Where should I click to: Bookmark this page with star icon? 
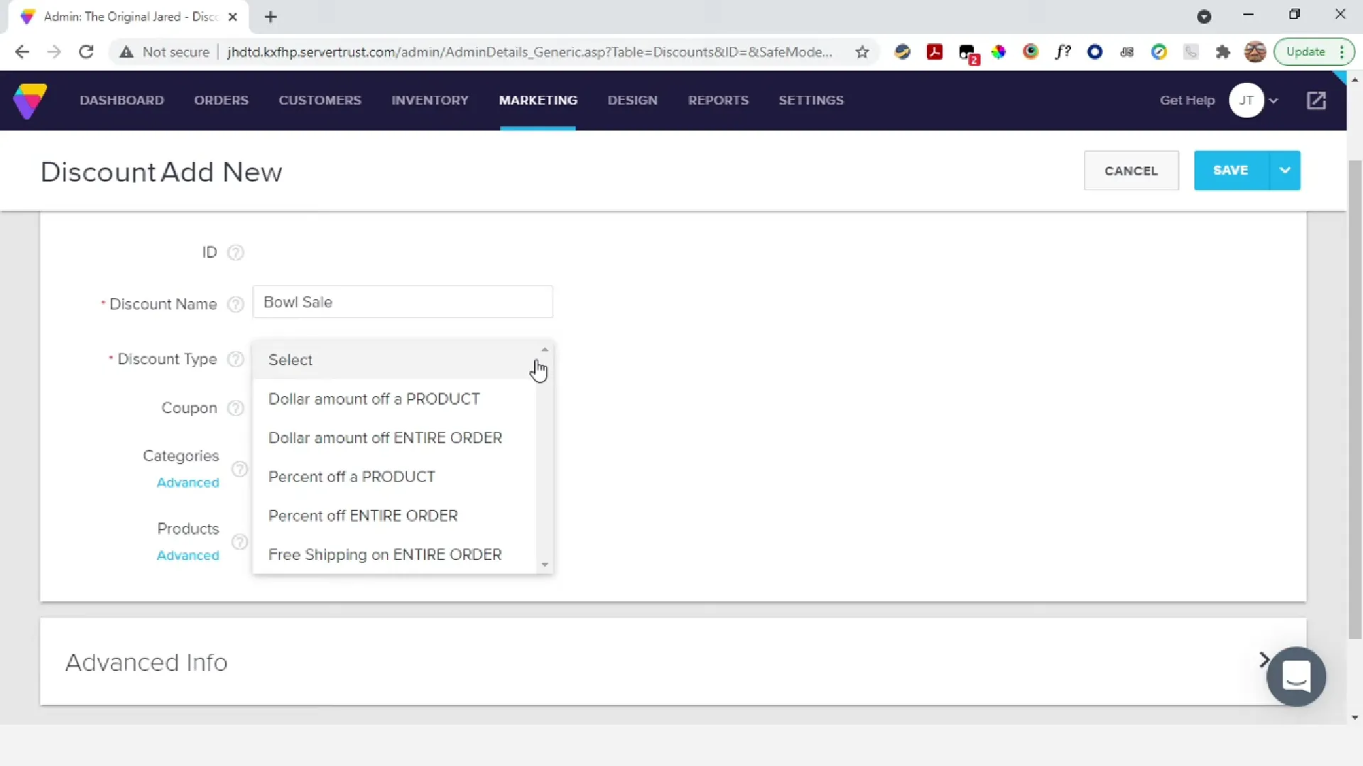[x=862, y=52]
